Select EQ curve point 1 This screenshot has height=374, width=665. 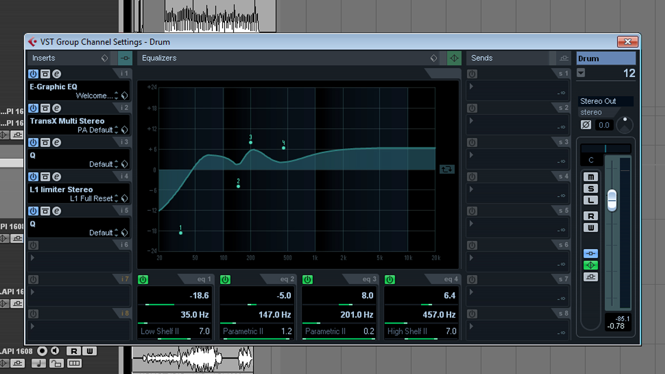pos(180,233)
